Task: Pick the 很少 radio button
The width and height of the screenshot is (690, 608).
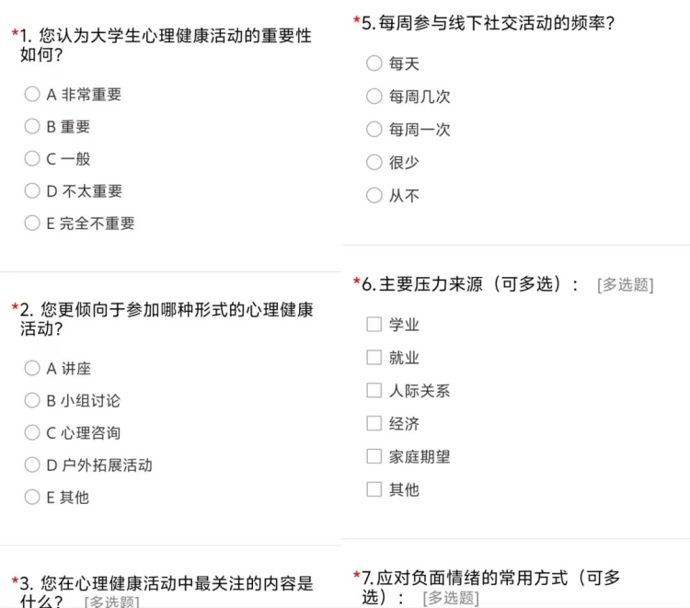Action: point(374,162)
